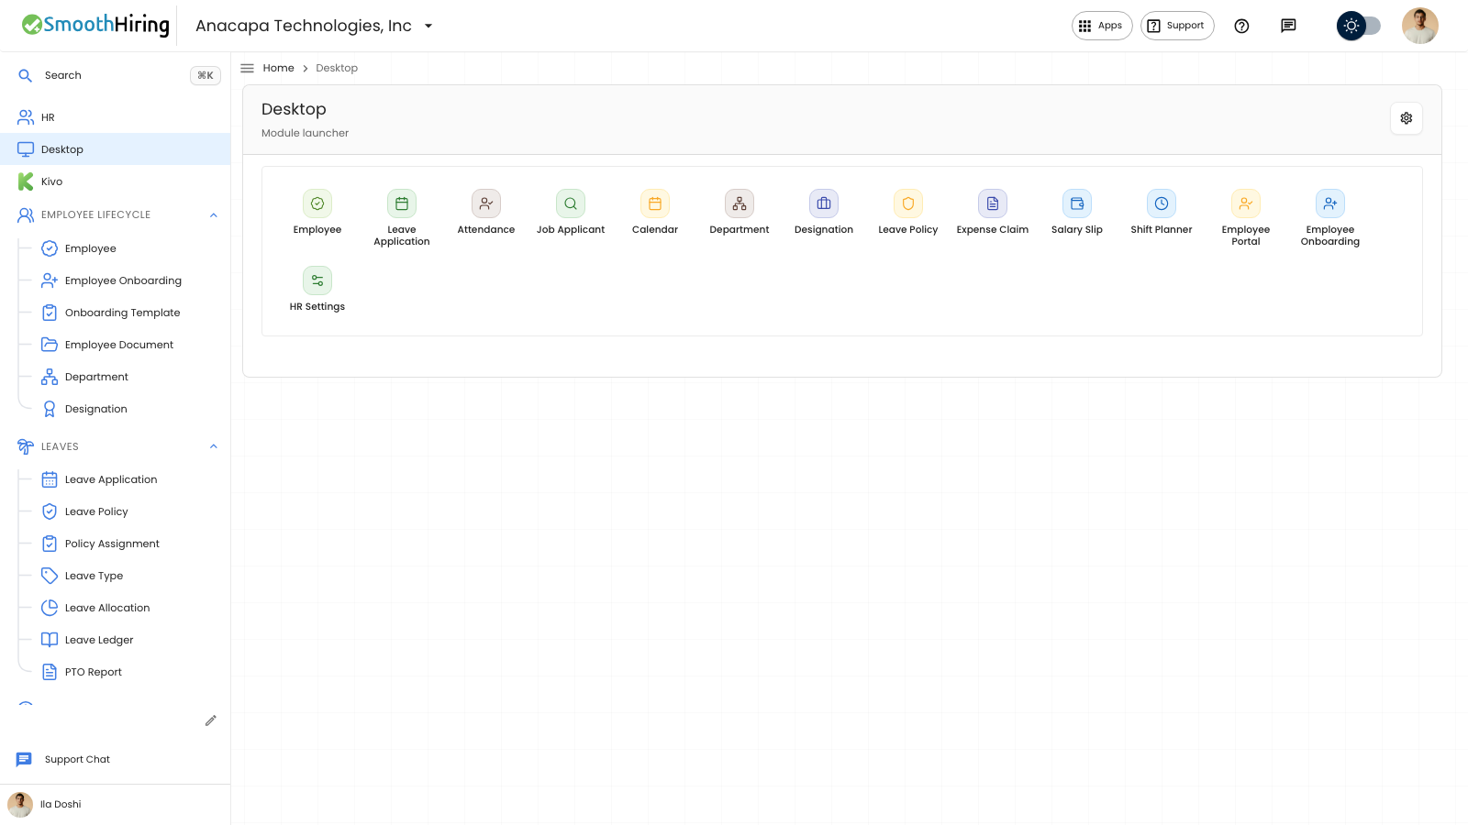Open the HR Settings module icon
Screen dimensions: 1468x825
click(317, 280)
